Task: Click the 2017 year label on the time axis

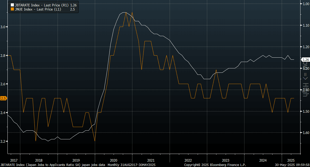Action: [x=14, y=160]
